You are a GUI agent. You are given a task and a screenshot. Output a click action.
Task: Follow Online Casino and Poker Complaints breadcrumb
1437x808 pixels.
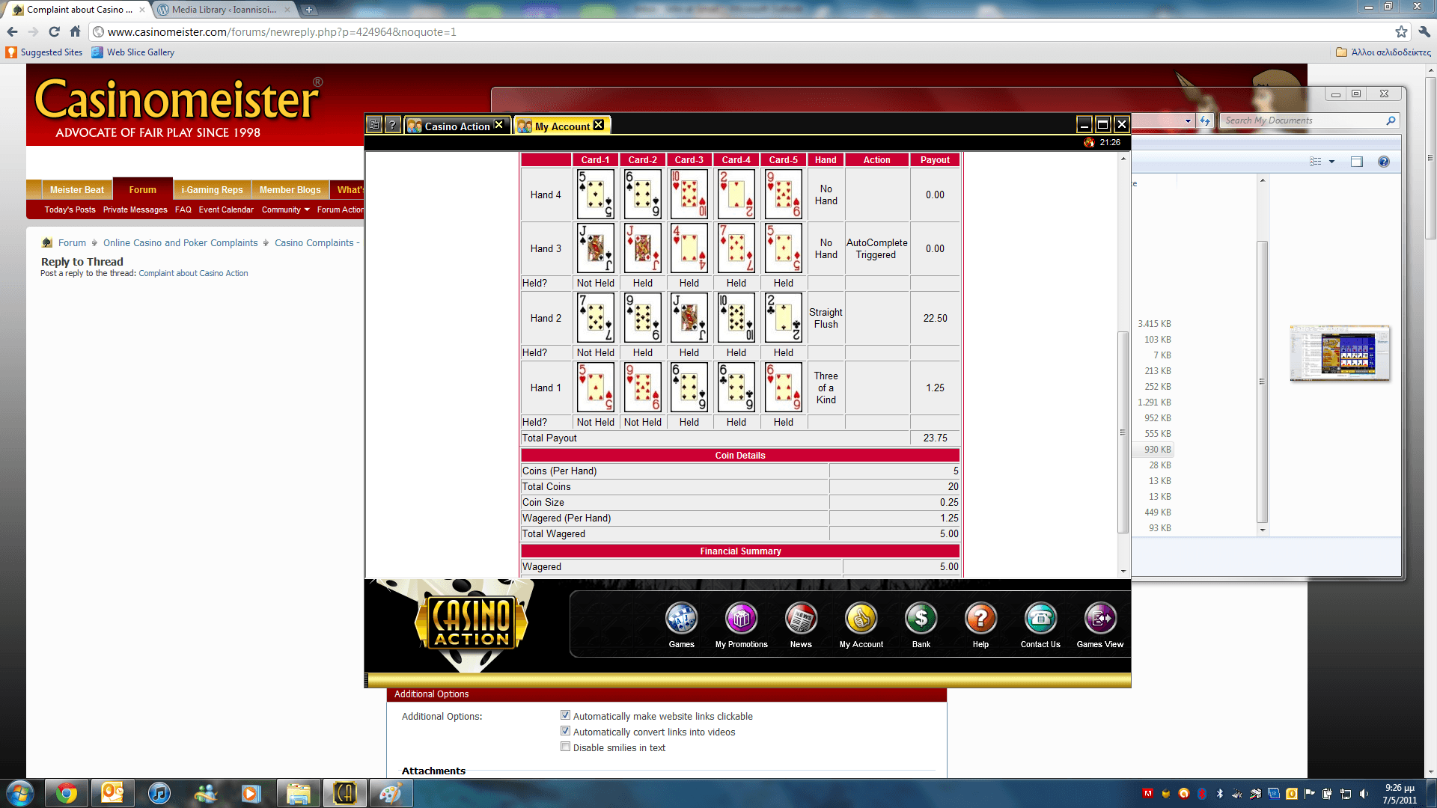coord(180,243)
